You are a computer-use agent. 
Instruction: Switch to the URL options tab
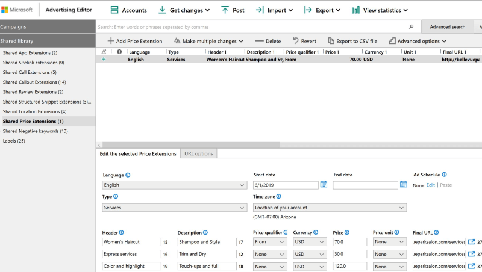[x=198, y=153]
